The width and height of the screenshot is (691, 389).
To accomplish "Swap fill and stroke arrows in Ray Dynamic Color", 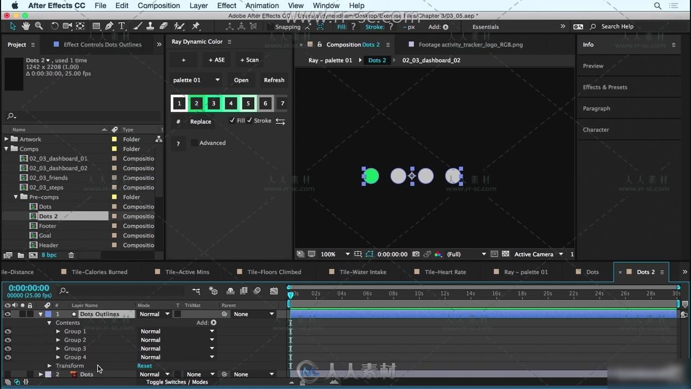I will [x=280, y=122].
